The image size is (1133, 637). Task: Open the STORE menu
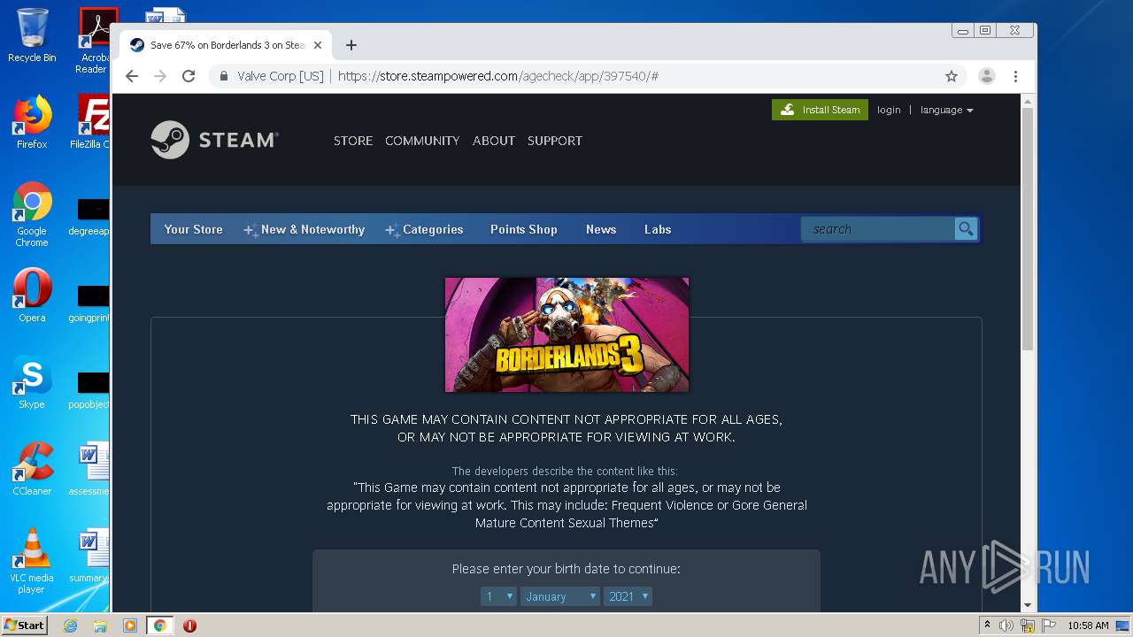click(x=353, y=141)
